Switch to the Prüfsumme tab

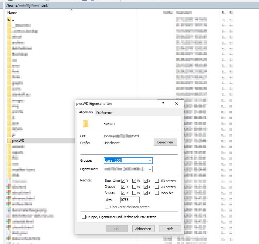[104, 112]
